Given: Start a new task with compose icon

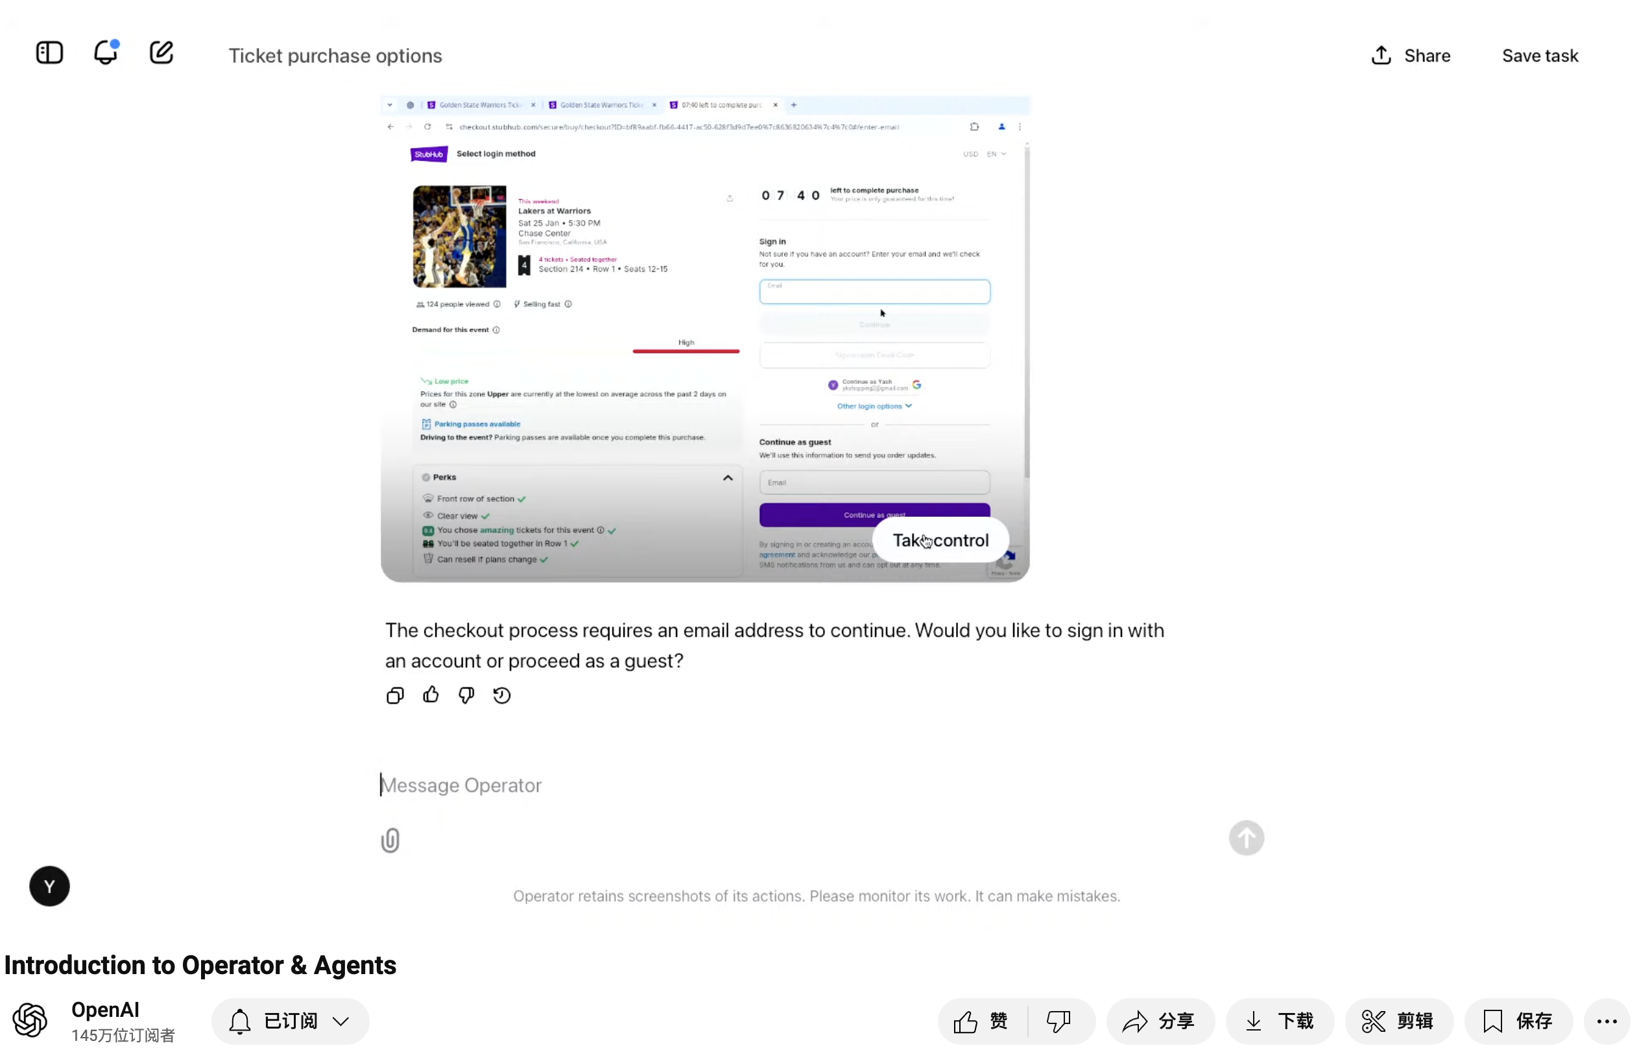Looking at the screenshot, I should point(161,53).
